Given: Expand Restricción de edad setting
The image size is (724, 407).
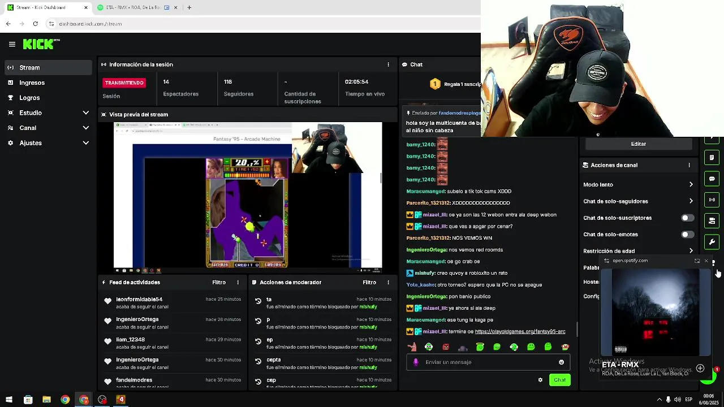Looking at the screenshot, I should 639,251.
